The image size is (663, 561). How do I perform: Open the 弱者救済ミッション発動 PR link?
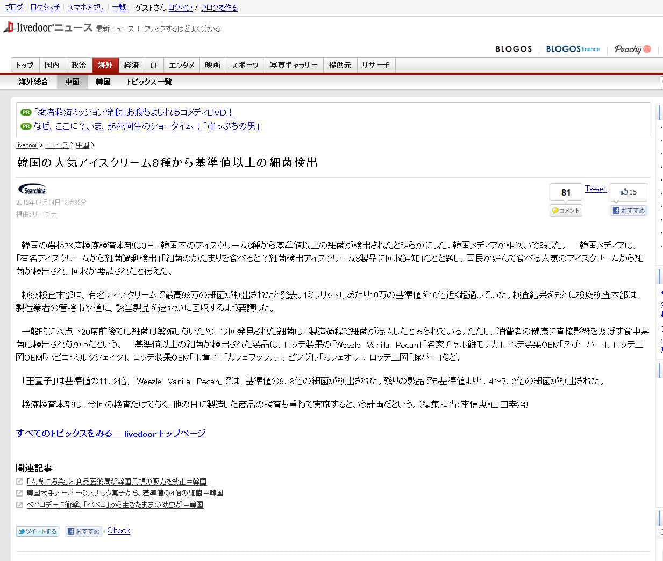[134, 112]
